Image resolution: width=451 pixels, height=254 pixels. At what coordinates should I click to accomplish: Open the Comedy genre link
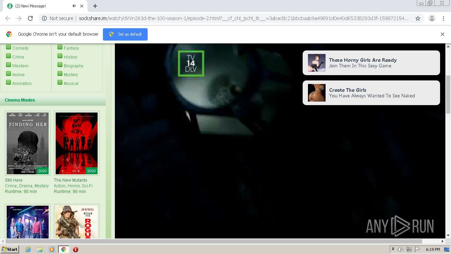click(x=20, y=48)
